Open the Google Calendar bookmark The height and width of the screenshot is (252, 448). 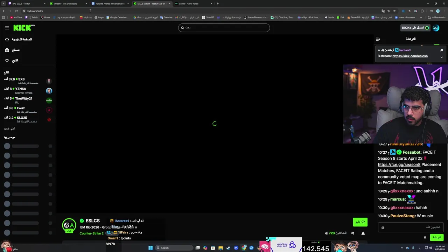(x=118, y=17)
